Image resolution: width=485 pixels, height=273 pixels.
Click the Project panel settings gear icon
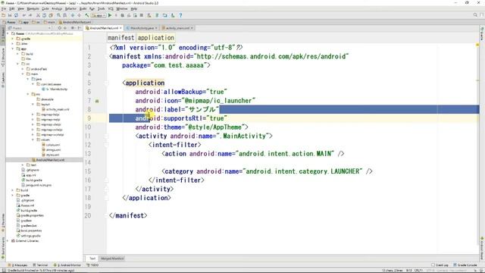coord(73,28)
